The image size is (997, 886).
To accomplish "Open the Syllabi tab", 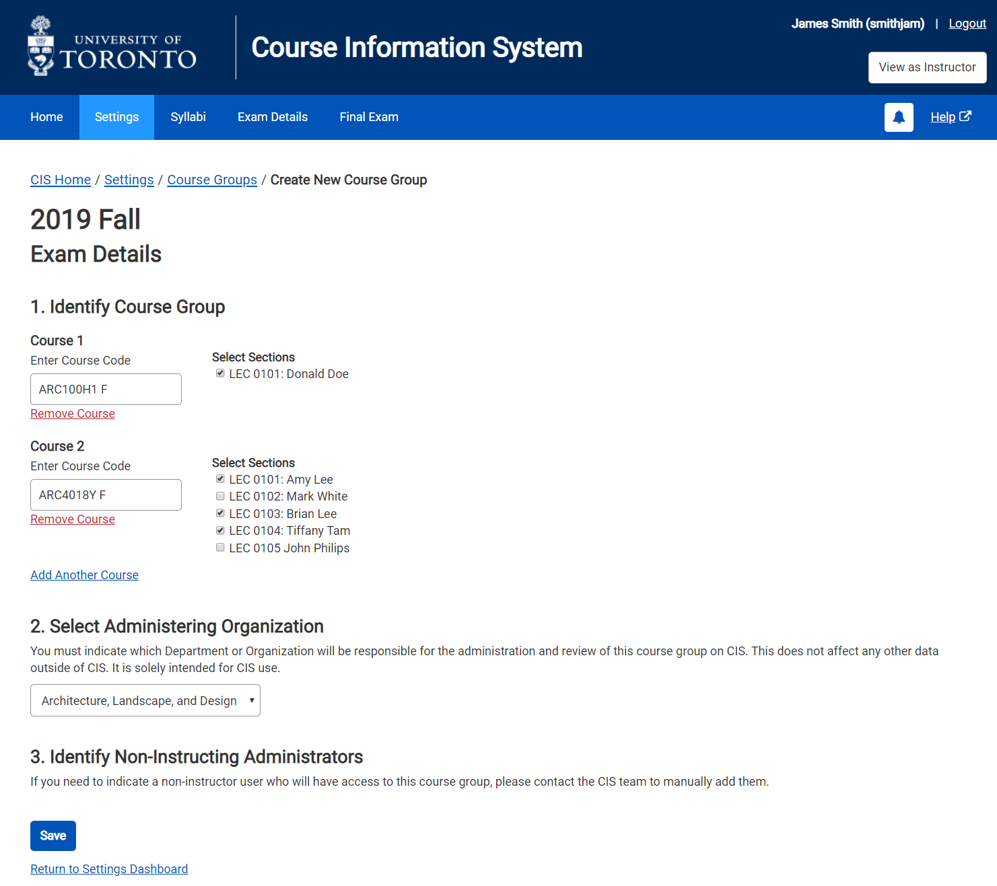I will tap(188, 117).
